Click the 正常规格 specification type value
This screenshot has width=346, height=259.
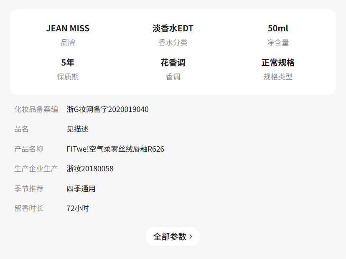point(278,63)
